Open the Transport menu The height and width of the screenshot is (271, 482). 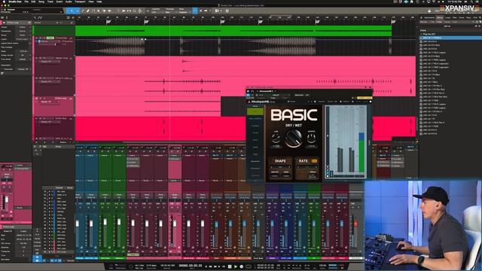pyautogui.click(x=81, y=2)
